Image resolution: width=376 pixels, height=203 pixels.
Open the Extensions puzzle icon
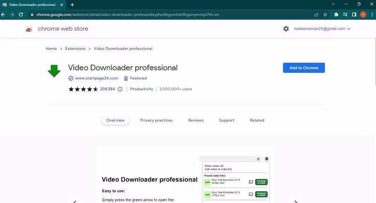pyautogui.click(x=336, y=15)
